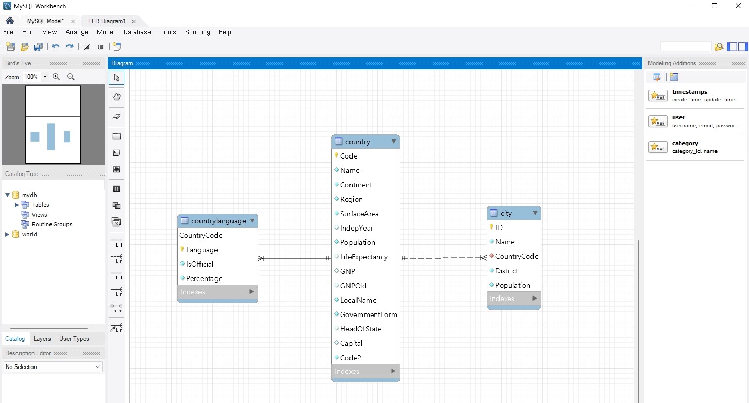Switch to MySQL Model tab

(45, 21)
